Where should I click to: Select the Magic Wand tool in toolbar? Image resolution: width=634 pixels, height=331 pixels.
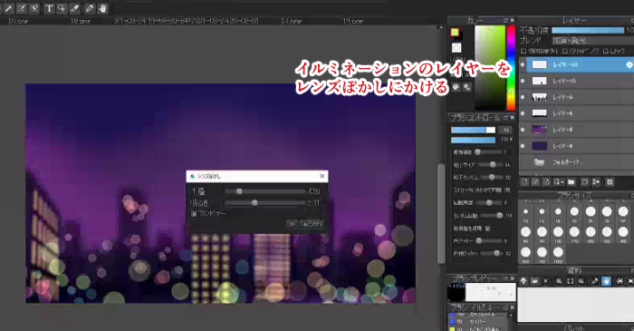(x=8, y=8)
